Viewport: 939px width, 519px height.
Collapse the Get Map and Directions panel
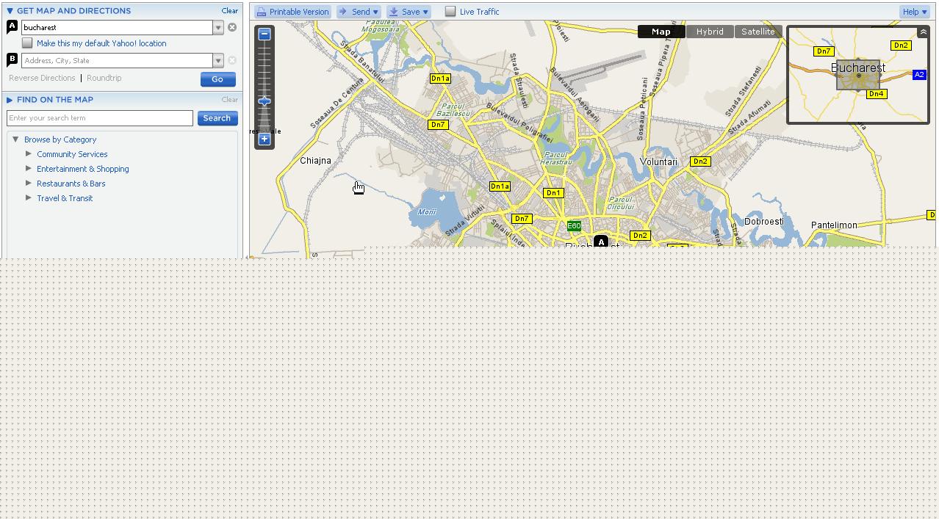click(x=10, y=11)
